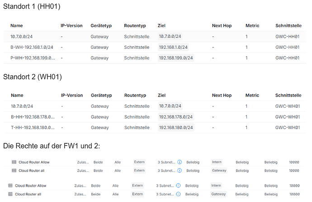The width and height of the screenshot is (312, 202).
Task: Select the B-WH-192.168.1.0/24 route row
Action: coord(155,47)
